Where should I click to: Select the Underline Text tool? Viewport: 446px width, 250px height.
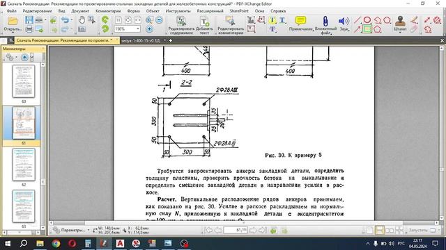[x=282, y=20]
